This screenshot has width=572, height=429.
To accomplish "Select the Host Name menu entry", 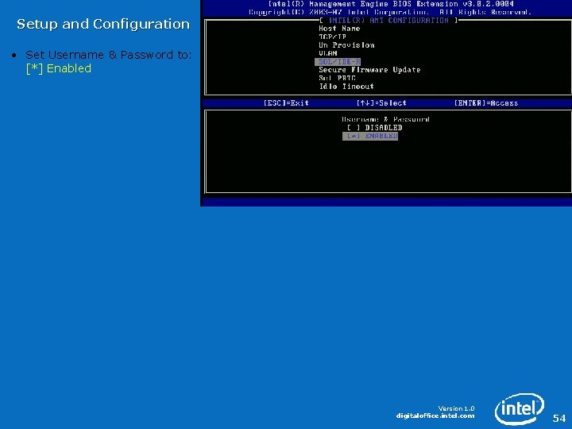I will (339, 29).
